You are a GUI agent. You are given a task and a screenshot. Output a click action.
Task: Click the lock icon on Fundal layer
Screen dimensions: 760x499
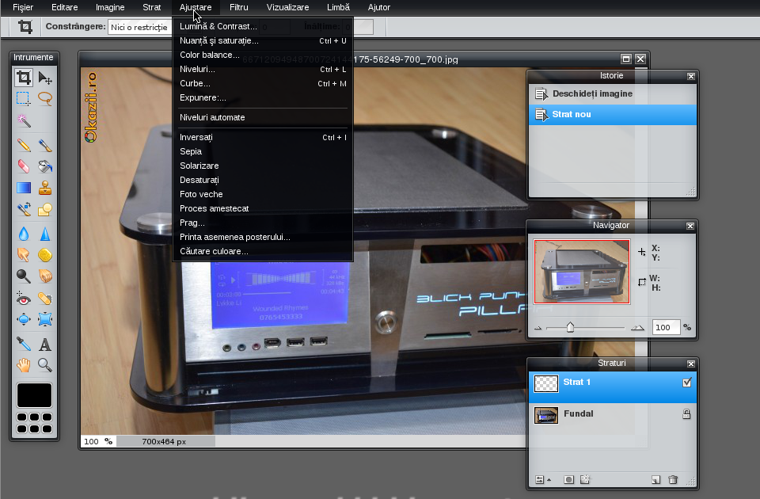(x=686, y=413)
